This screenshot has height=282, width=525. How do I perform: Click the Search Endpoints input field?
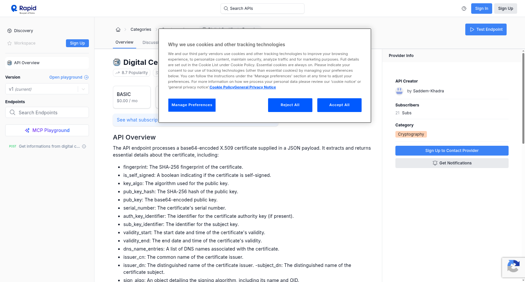coord(47,112)
